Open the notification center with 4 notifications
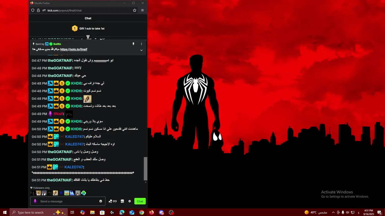Image resolution: width=385 pixels, height=216 pixels. [x=380, y=212]
